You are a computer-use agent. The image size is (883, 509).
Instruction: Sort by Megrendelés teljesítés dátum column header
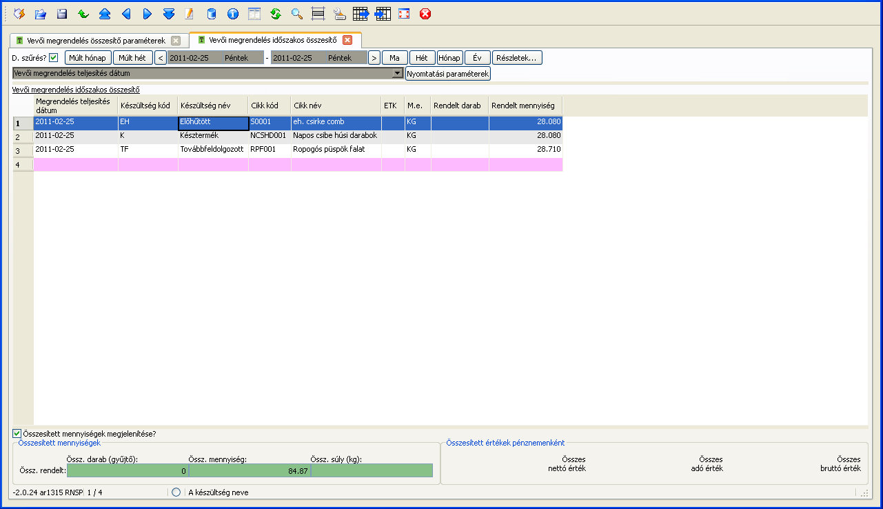point(76,106)
